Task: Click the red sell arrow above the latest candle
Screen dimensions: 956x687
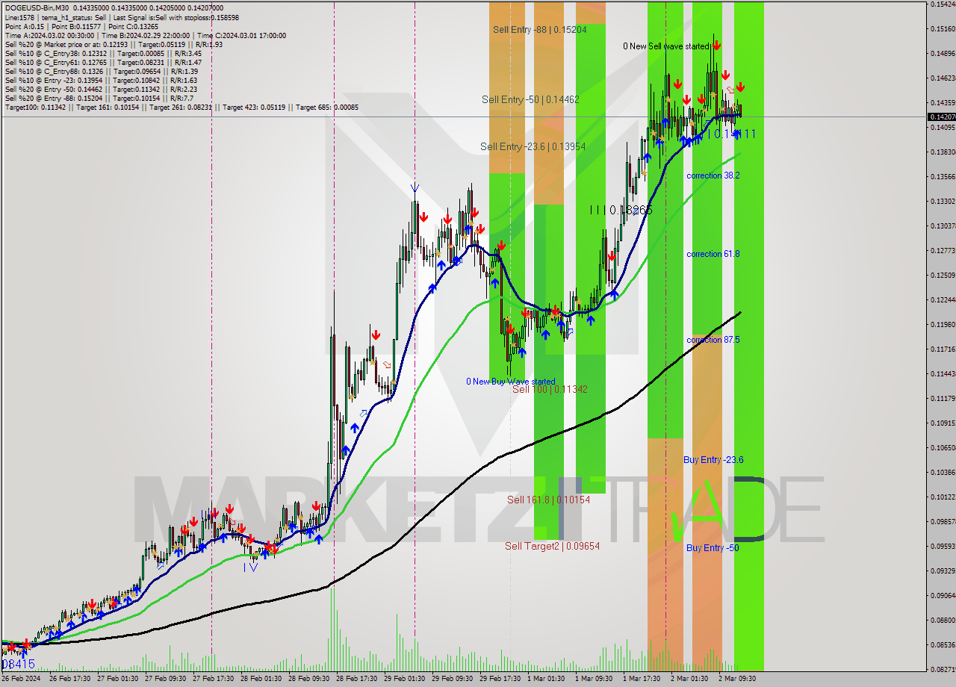Action: 740,87
